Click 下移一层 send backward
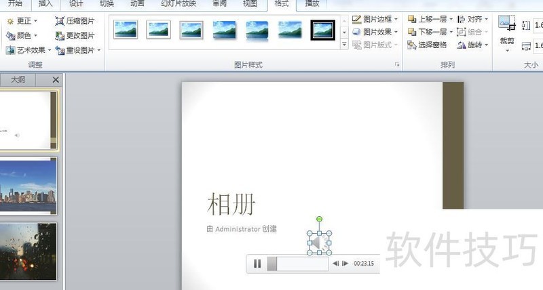 coord(427,32)
